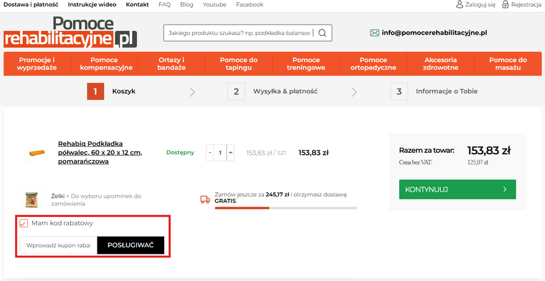This screenshot has height=281, width=545.
Task: Click the user icon beside Zaloguj się
Action: coord(460,5)
